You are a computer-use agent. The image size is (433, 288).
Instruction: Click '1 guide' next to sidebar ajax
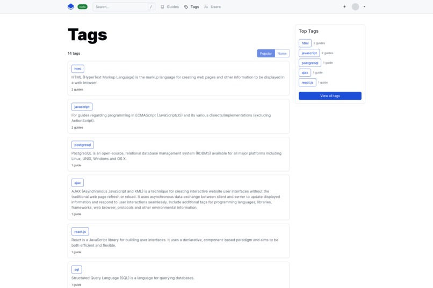(x=318, y=73)
